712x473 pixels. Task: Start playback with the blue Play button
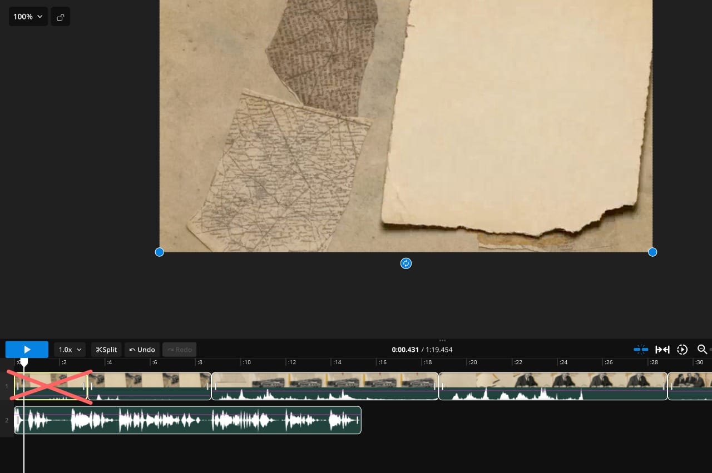[x=27, y=350]
